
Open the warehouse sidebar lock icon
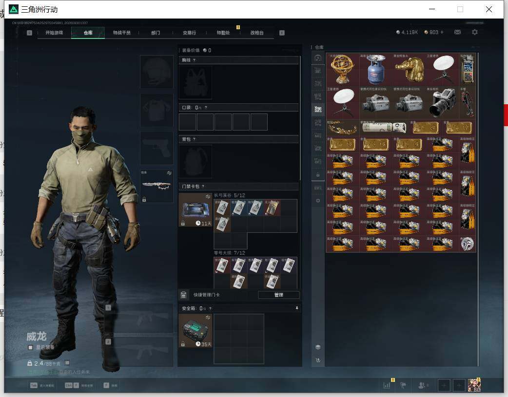pos(318,175)
